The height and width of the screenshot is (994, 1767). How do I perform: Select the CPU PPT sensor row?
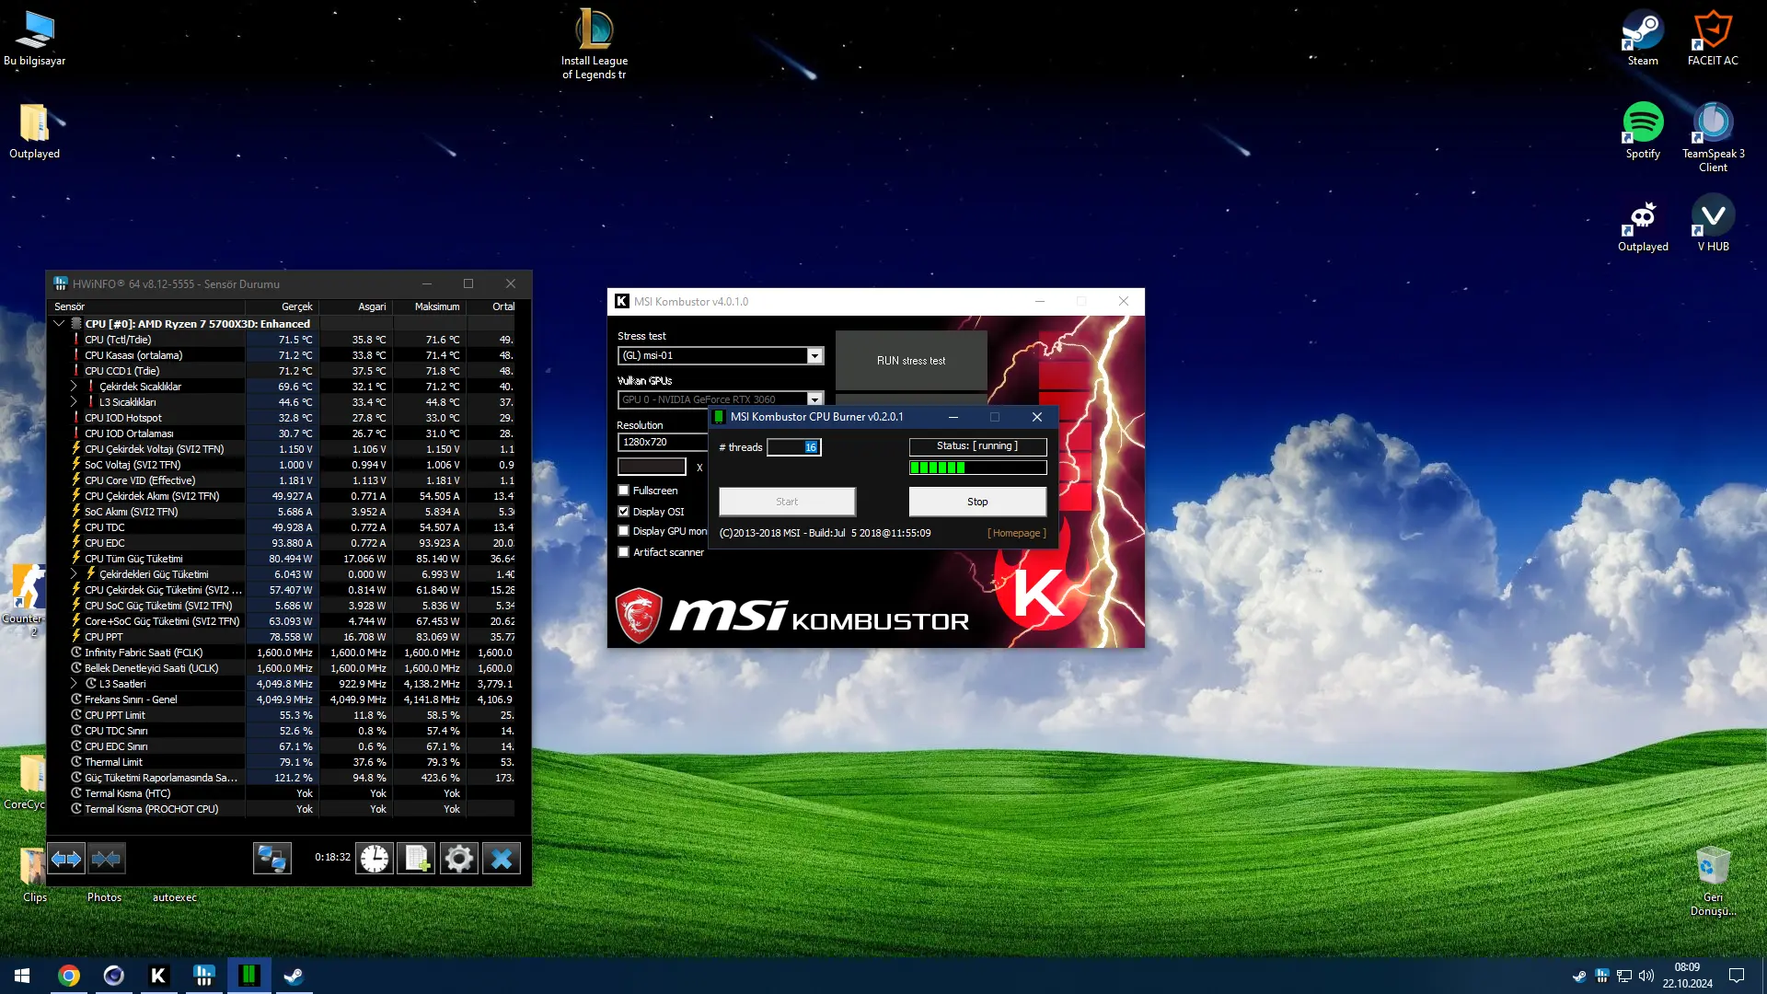point(281,637)
